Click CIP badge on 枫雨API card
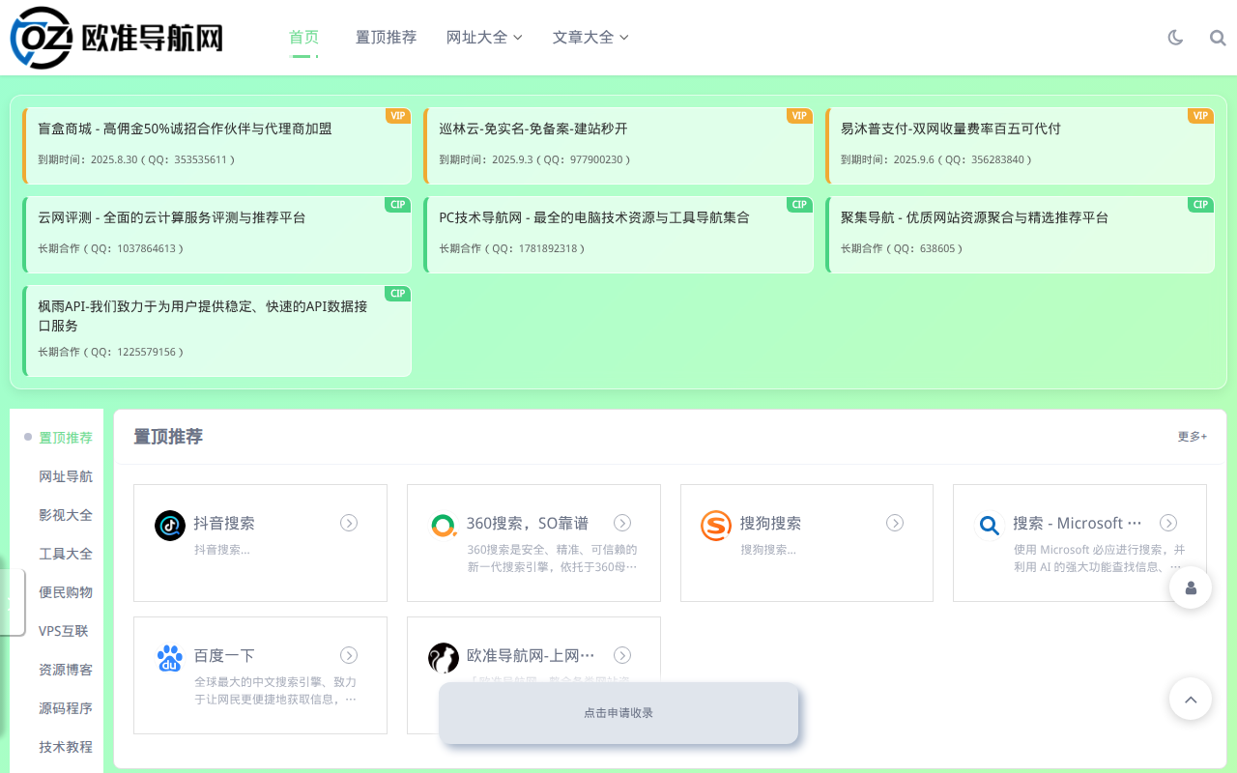The height and width of the screenshot is (773, 1237). click(398, 294)
